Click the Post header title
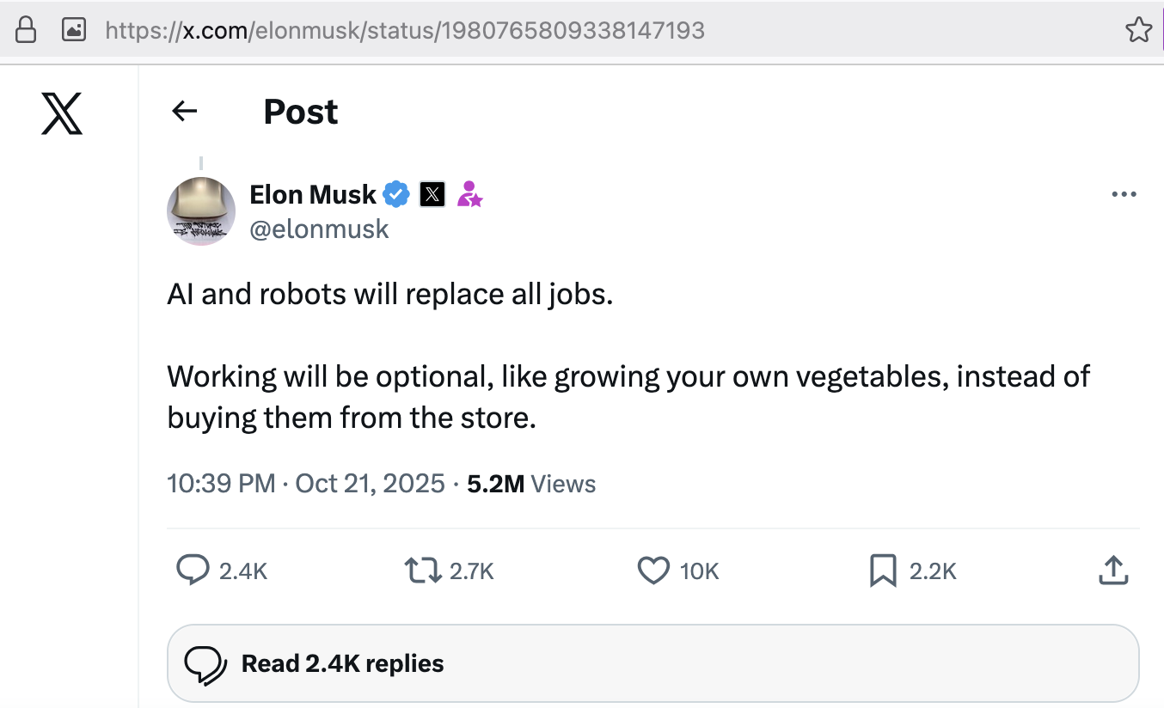 coord(300,111)
